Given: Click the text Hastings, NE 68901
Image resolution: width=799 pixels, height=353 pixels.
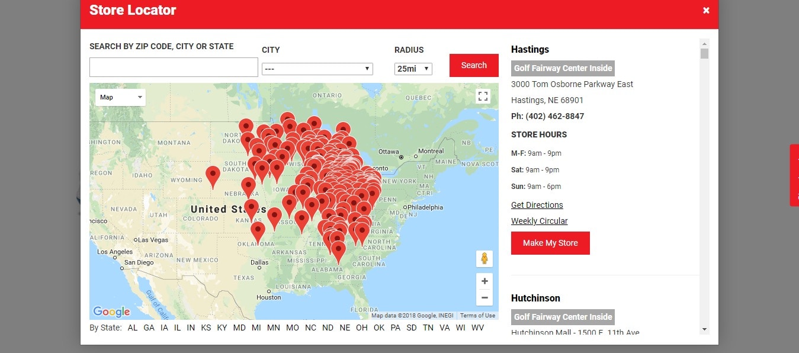Looking at the screenshot, I should pos(547,100).
